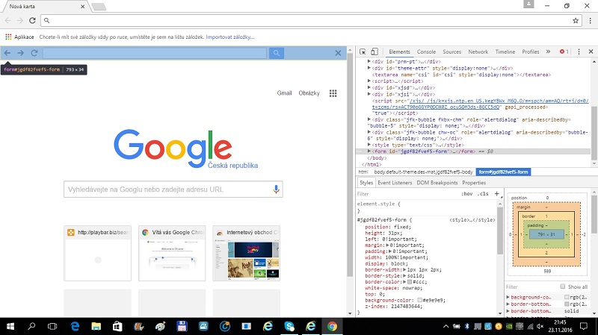Click the Google apps grid icon

[x=333, y=93]
